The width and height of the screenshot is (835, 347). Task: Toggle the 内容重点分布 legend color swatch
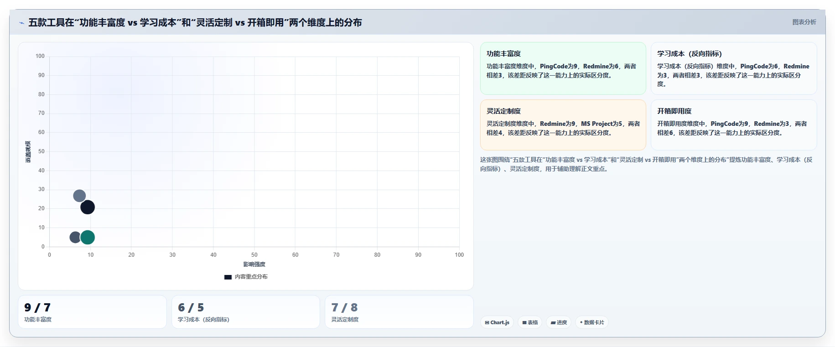tap(228, 277)
